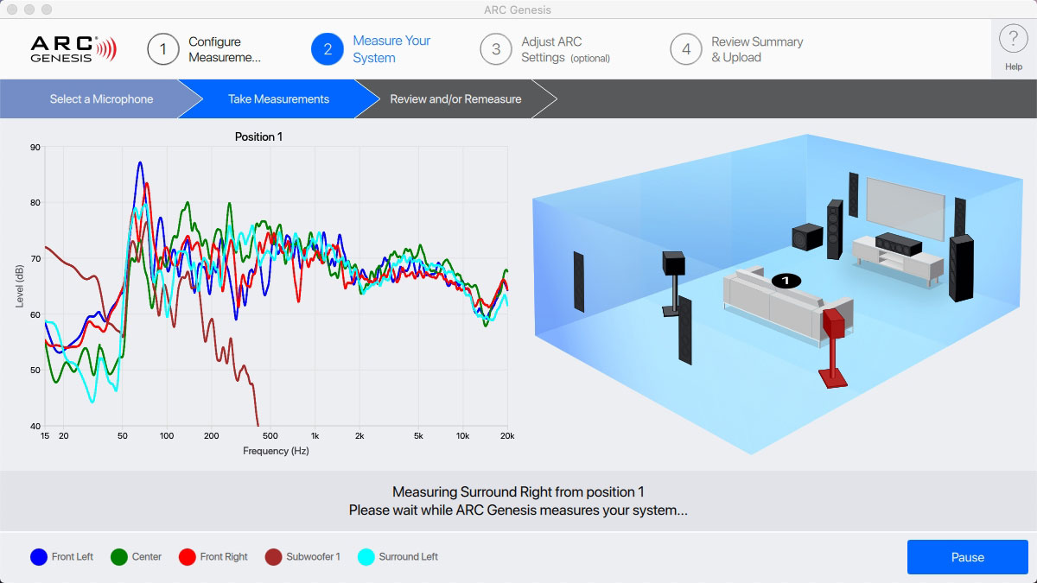Click the Please wait while ARC Genesis measures text
This screenshot has width=1037, height=583.
point(518,510)
